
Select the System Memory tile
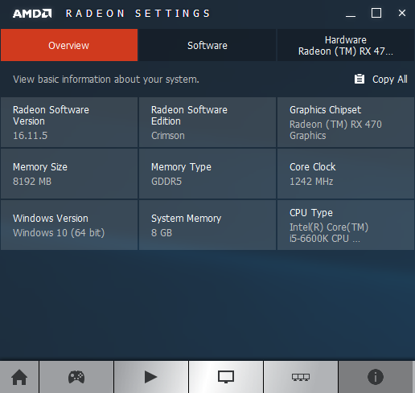(207, 225)
